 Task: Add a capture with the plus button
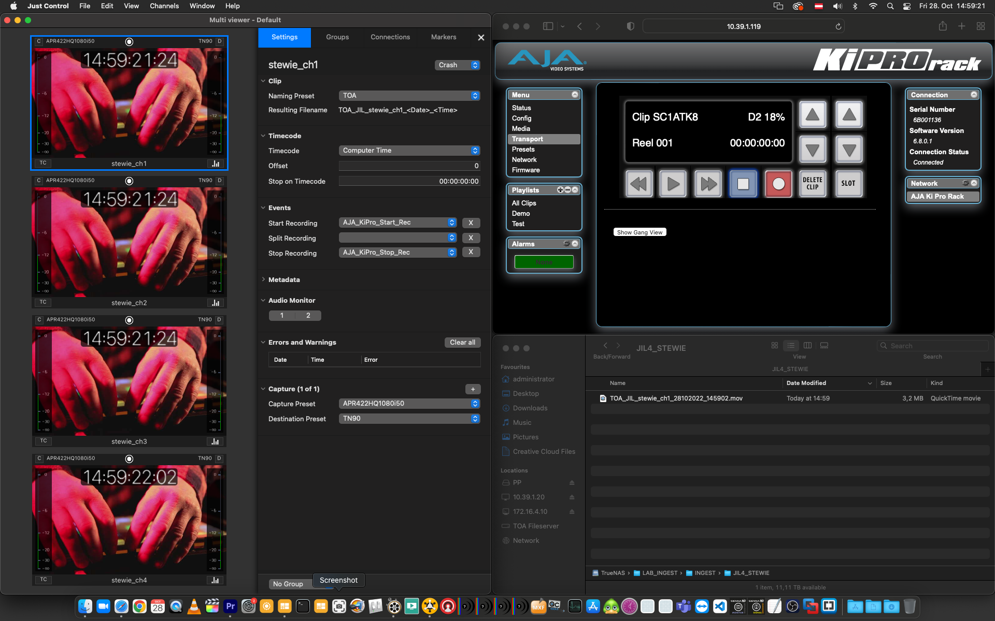coord(473,389)
